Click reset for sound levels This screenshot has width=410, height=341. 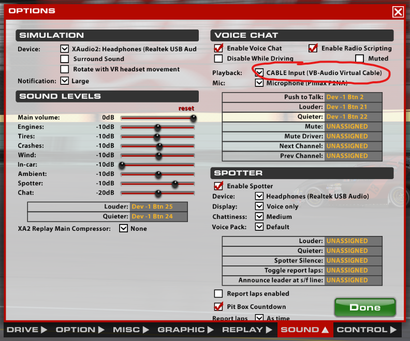coord(186,109)
